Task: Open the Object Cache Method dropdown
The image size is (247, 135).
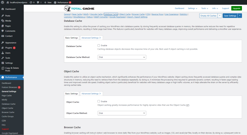Action: [122, 113]
